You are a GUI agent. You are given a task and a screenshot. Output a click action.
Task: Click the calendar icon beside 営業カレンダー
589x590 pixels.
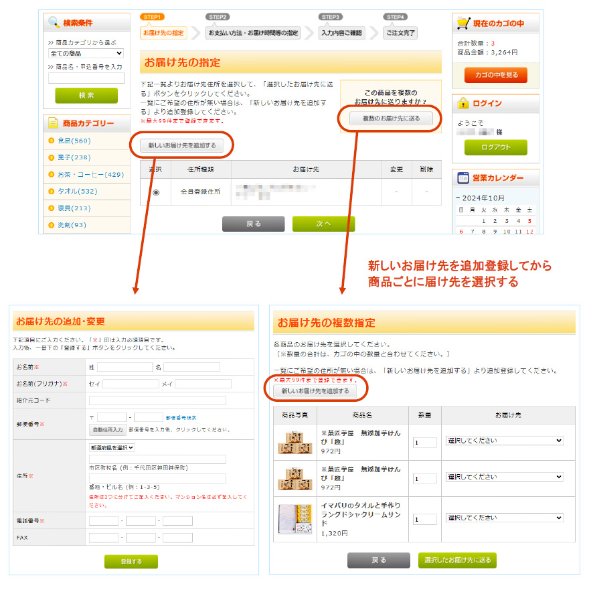click(x=463, y=178)
